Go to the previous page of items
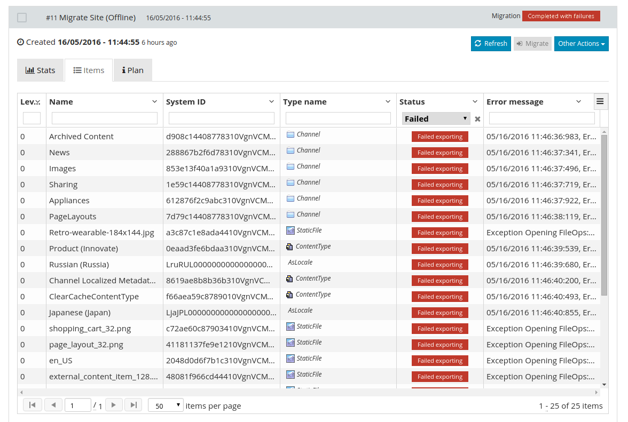The image size is (628, 422). click(53, 405)
